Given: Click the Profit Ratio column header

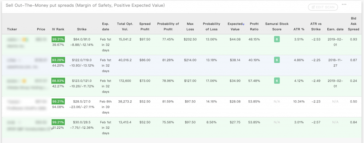Looking at the screenshot, I should coord(254,26).
